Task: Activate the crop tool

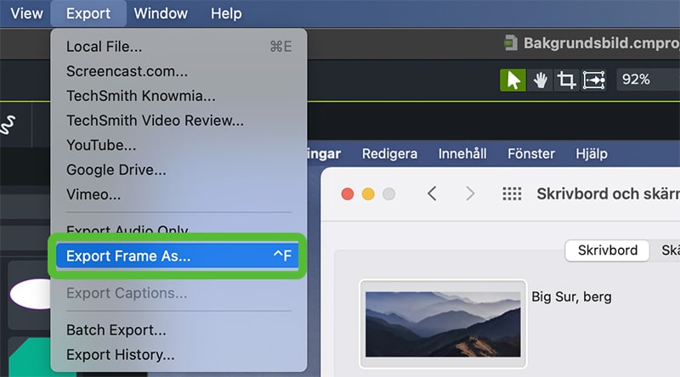Action: point(566,80)
